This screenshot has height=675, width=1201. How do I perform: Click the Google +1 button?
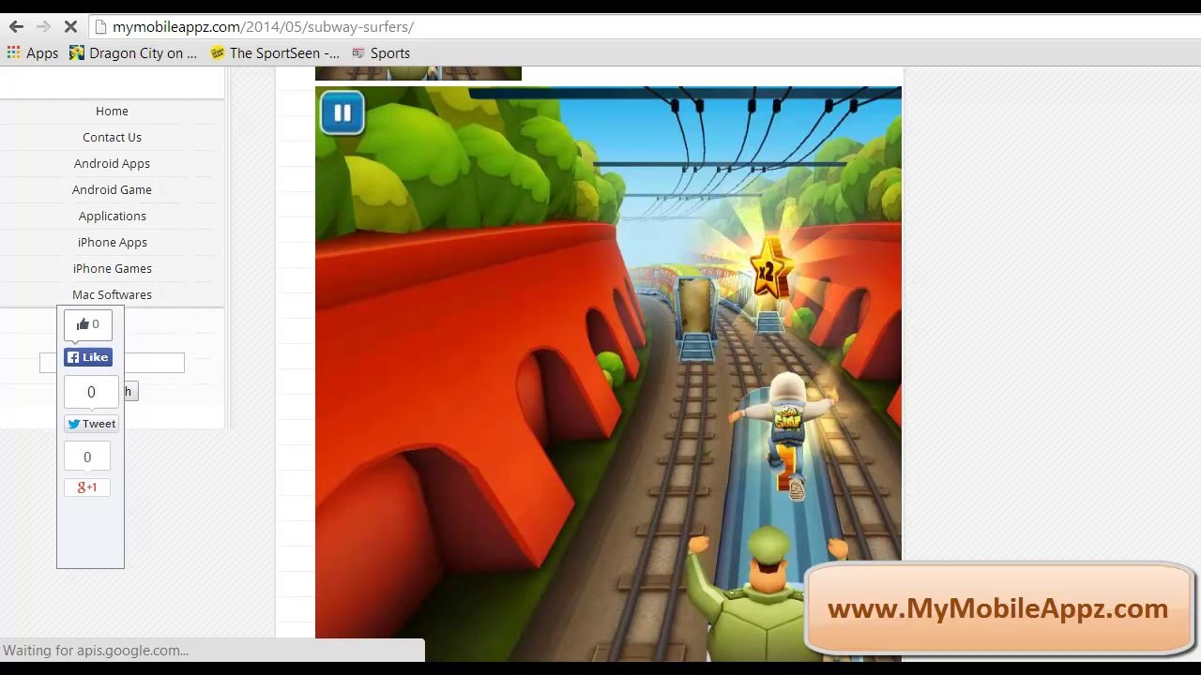pos(87,487)
